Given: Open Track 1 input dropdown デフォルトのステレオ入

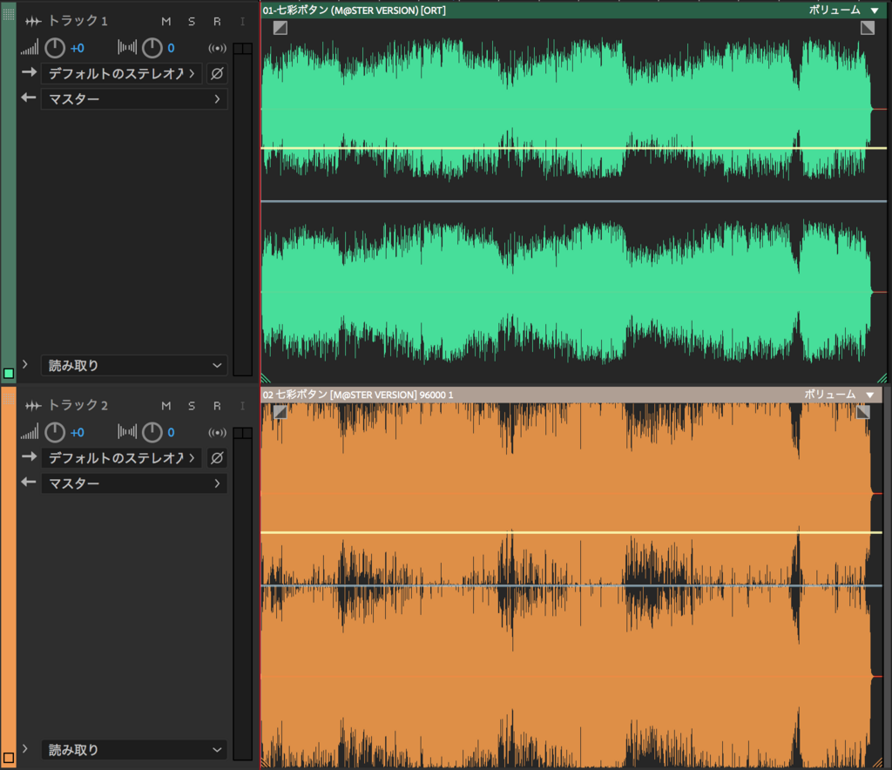Looking at the screenshot, I should click(x=122, y=73).
